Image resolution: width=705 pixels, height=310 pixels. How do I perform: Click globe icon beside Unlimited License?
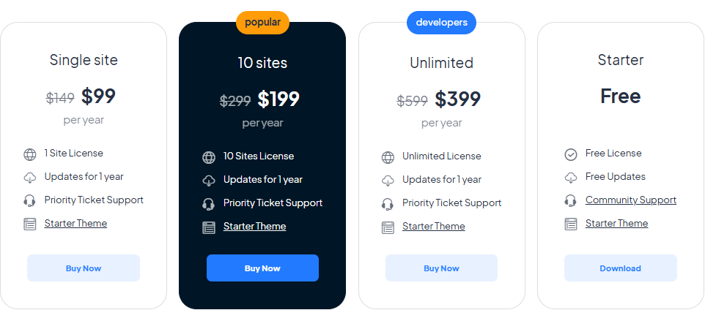coord(388,157)
